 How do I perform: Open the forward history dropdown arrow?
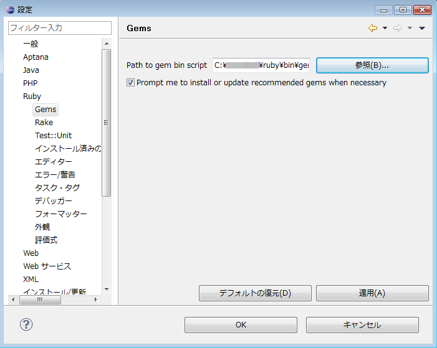point(410,28)
